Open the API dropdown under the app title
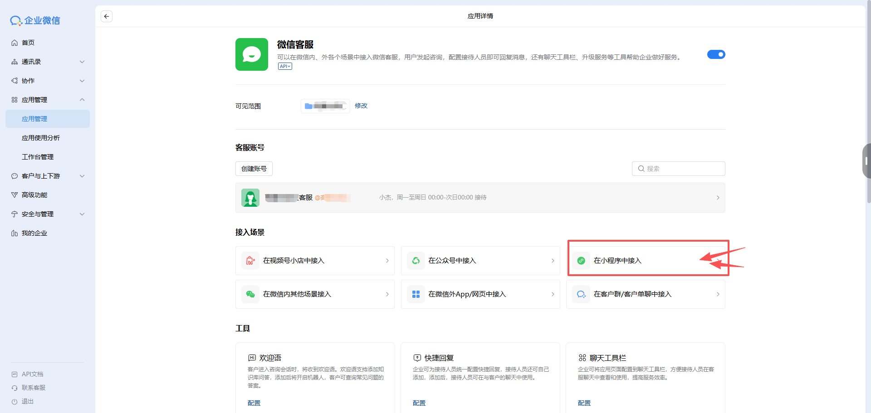This screenshot has height=413, width=871. point(285,66)
